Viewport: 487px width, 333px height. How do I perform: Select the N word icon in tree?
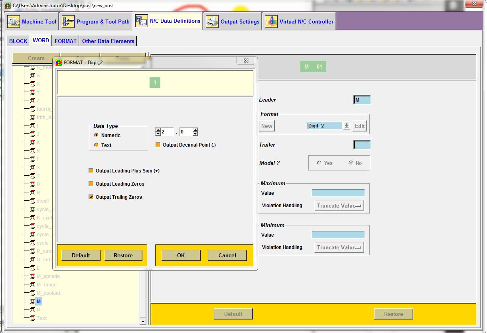pyautogui.click(x=33, y=310)
